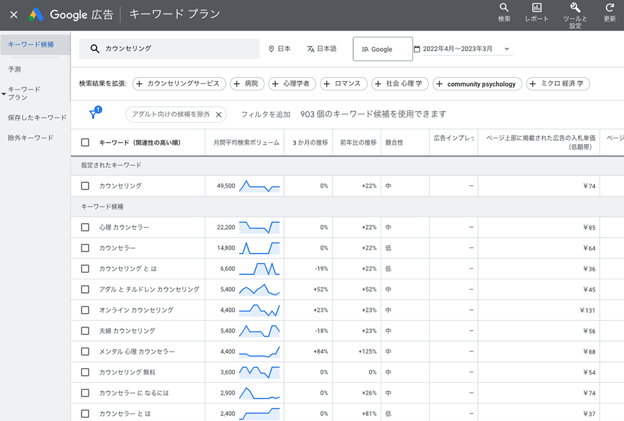Open 保存したキーワード in the sidebar

pos(37,117)
